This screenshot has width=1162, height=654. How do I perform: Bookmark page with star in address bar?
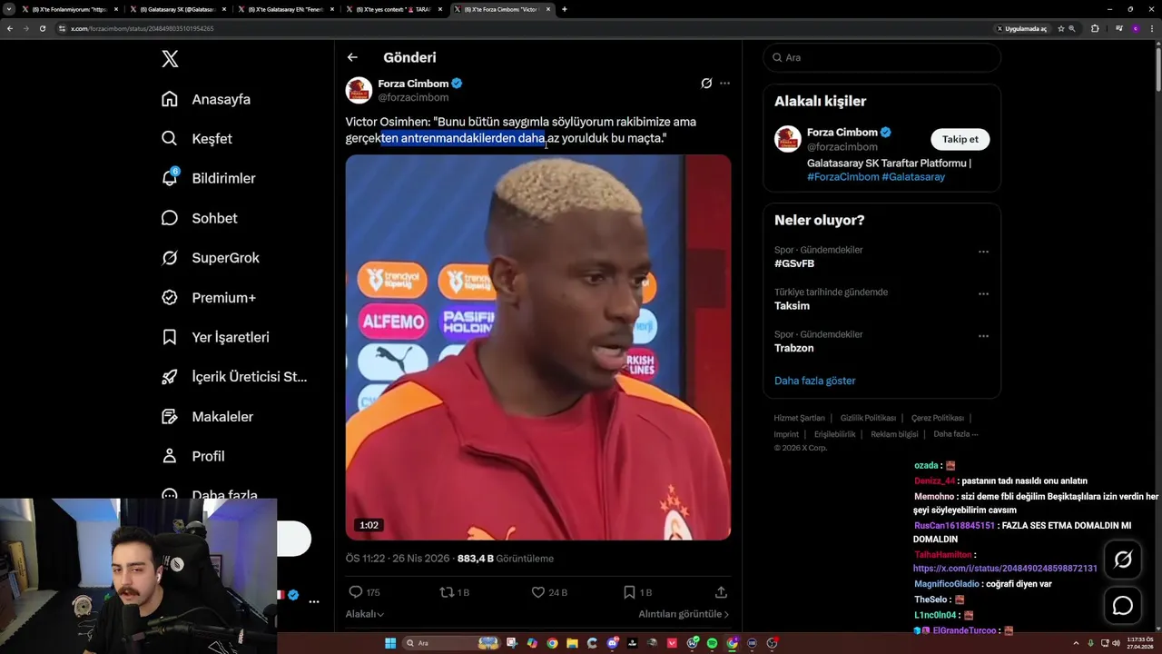(x=1060, y=28)
